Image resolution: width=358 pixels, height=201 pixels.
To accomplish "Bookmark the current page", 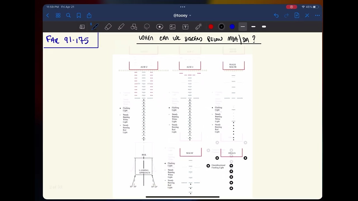I will click(x=79, y=16).
